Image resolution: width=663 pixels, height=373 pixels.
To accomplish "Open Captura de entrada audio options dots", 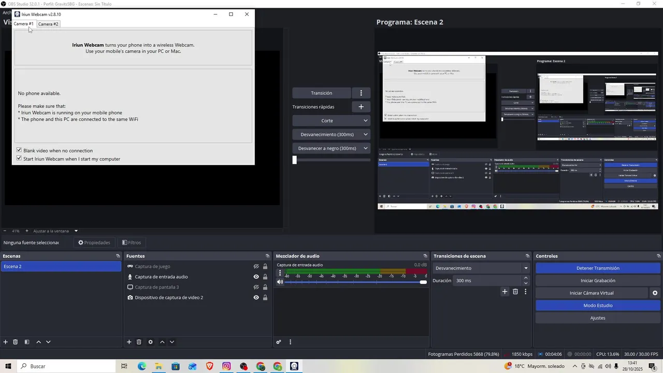I will 280,272.
